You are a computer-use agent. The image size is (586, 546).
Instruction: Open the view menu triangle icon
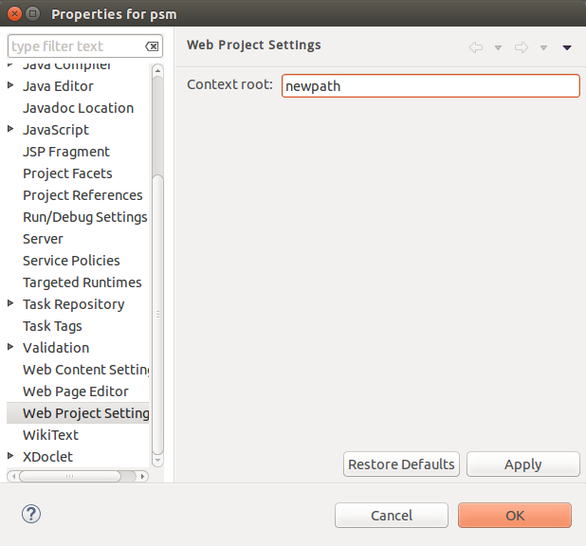point(567,47)
